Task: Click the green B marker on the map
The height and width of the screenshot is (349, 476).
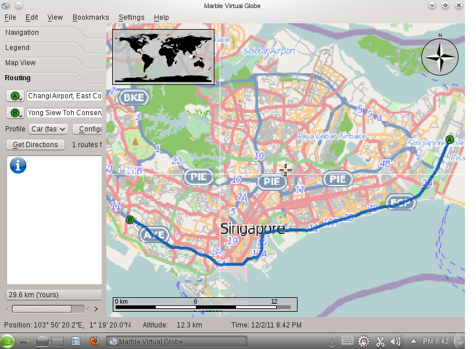Action: click(130, 220)
